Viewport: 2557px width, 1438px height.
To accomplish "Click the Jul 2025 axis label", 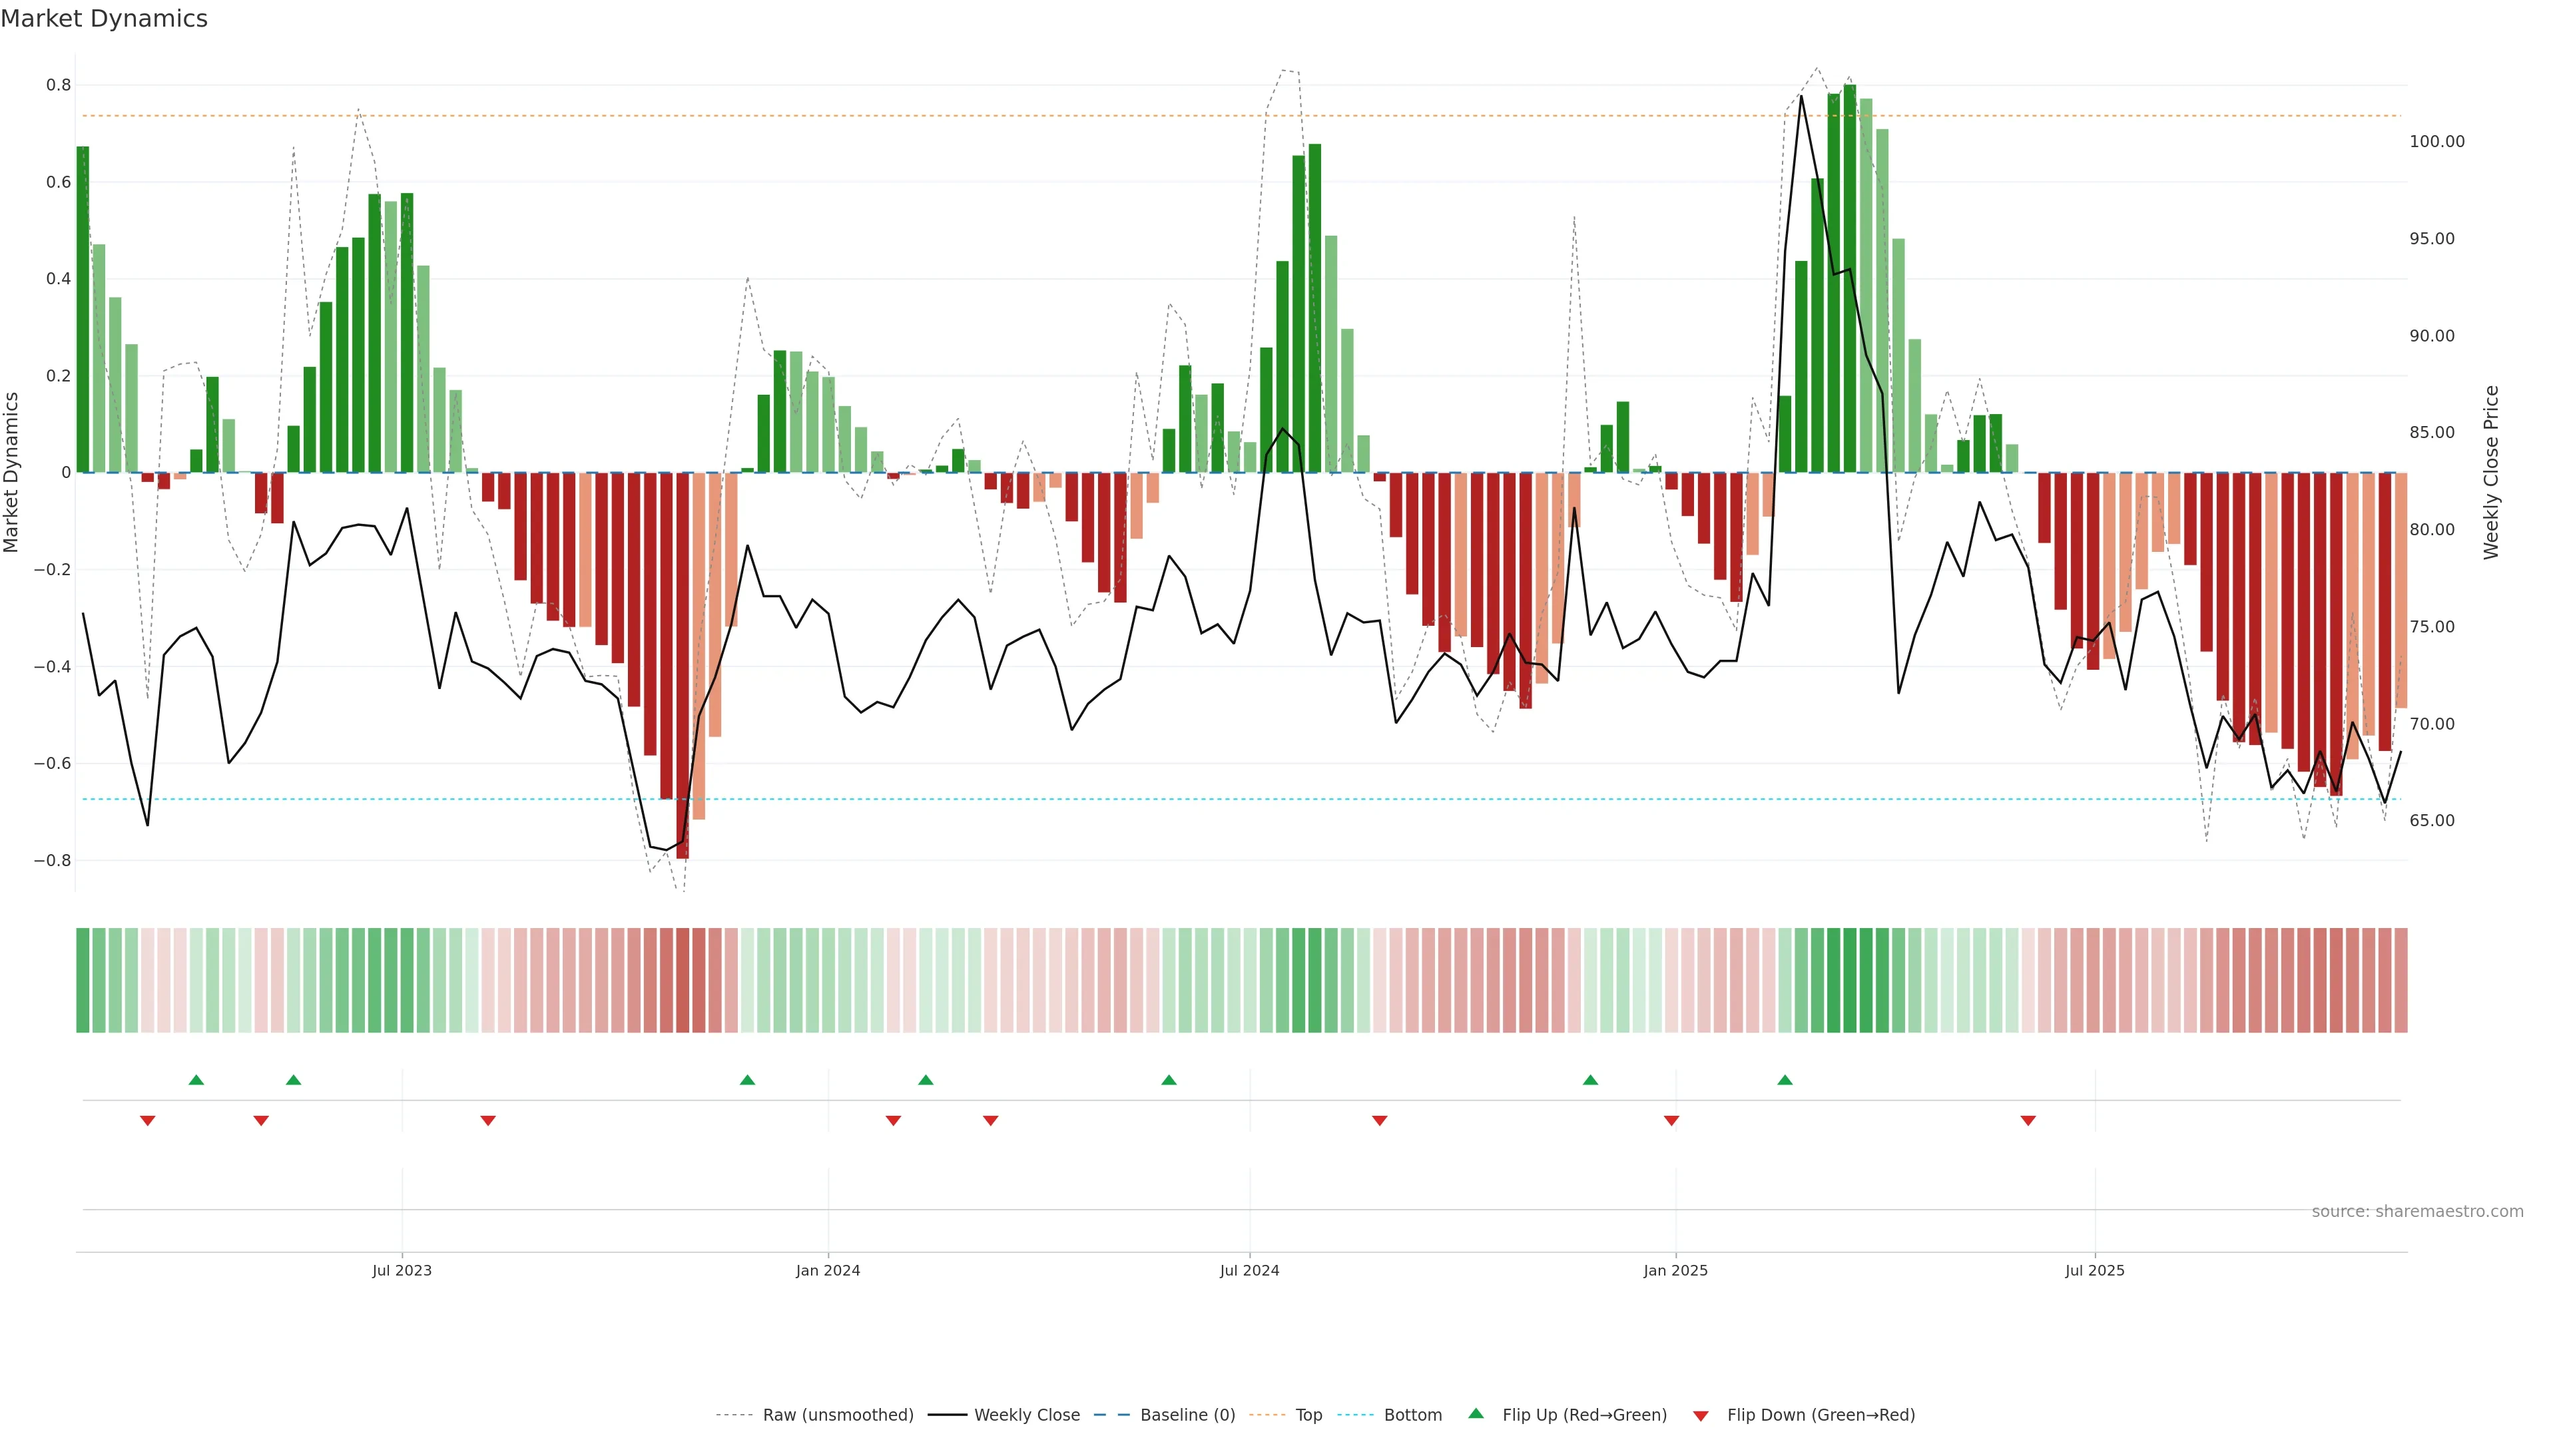I will [x=2094, y=1270].
